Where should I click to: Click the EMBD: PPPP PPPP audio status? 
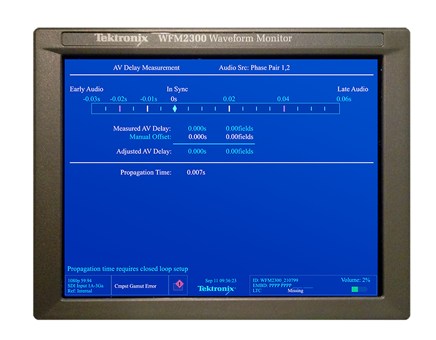[x=272, y=285]
